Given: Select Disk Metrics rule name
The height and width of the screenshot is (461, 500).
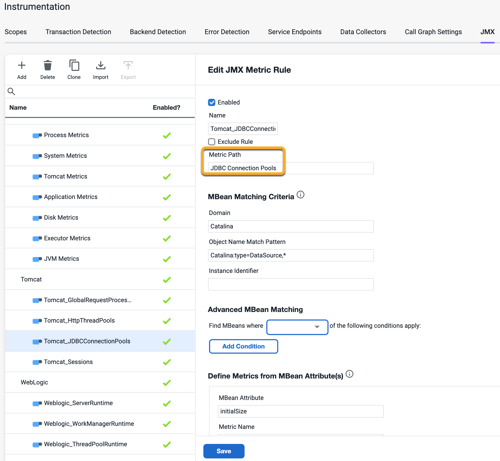Looking at the screenshot, I should tap(61, 218).
